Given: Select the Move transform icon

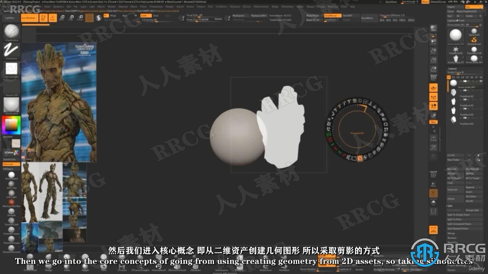Looking at the screenshot, I should 62,18.
